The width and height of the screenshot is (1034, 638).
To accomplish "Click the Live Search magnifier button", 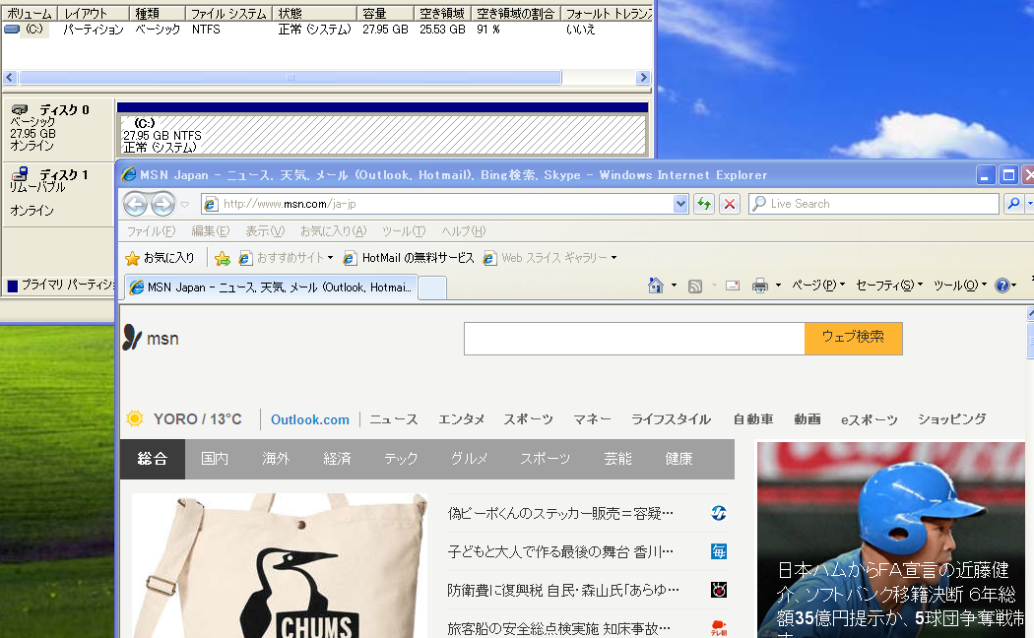I will [x=1013, y=204].
